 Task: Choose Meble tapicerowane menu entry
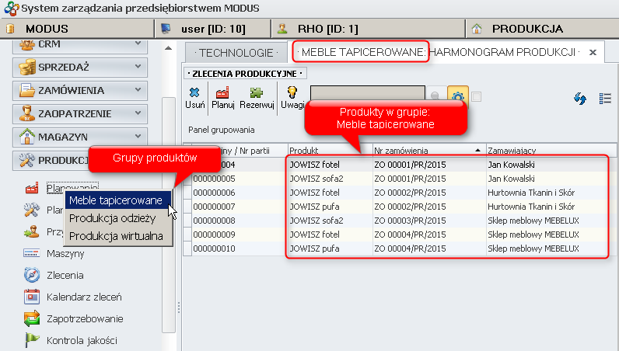(x=117, y=200)
